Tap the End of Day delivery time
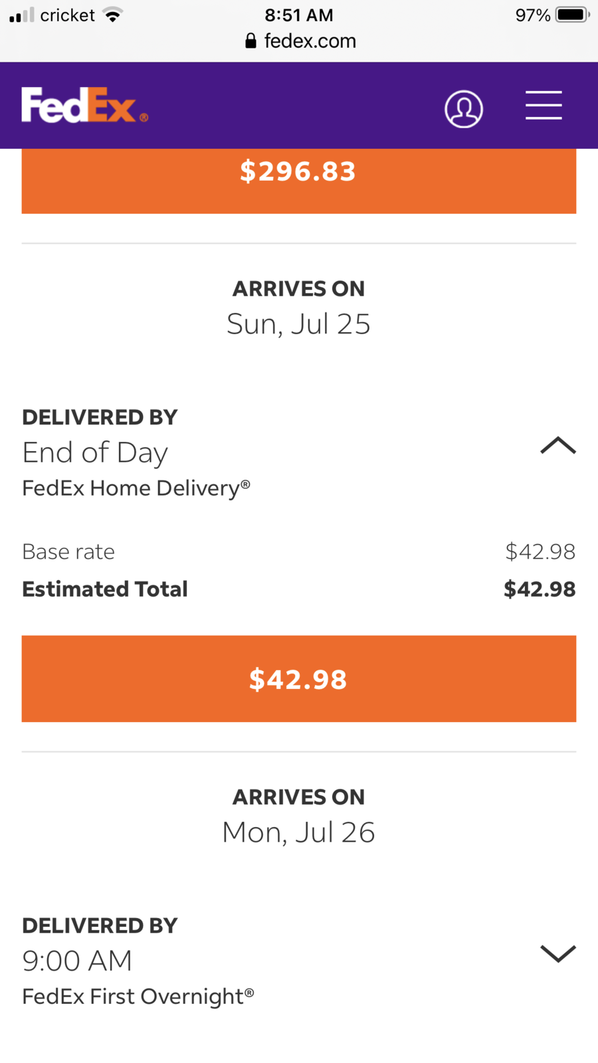Viewport: 598px width, 1063px height. coord(95,453)
